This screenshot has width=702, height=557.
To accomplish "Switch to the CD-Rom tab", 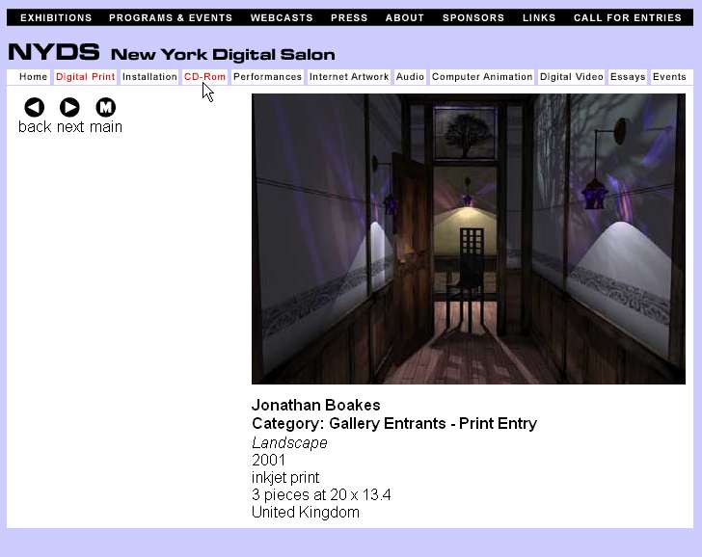I will pyautogui.click(x=204, y=77).
